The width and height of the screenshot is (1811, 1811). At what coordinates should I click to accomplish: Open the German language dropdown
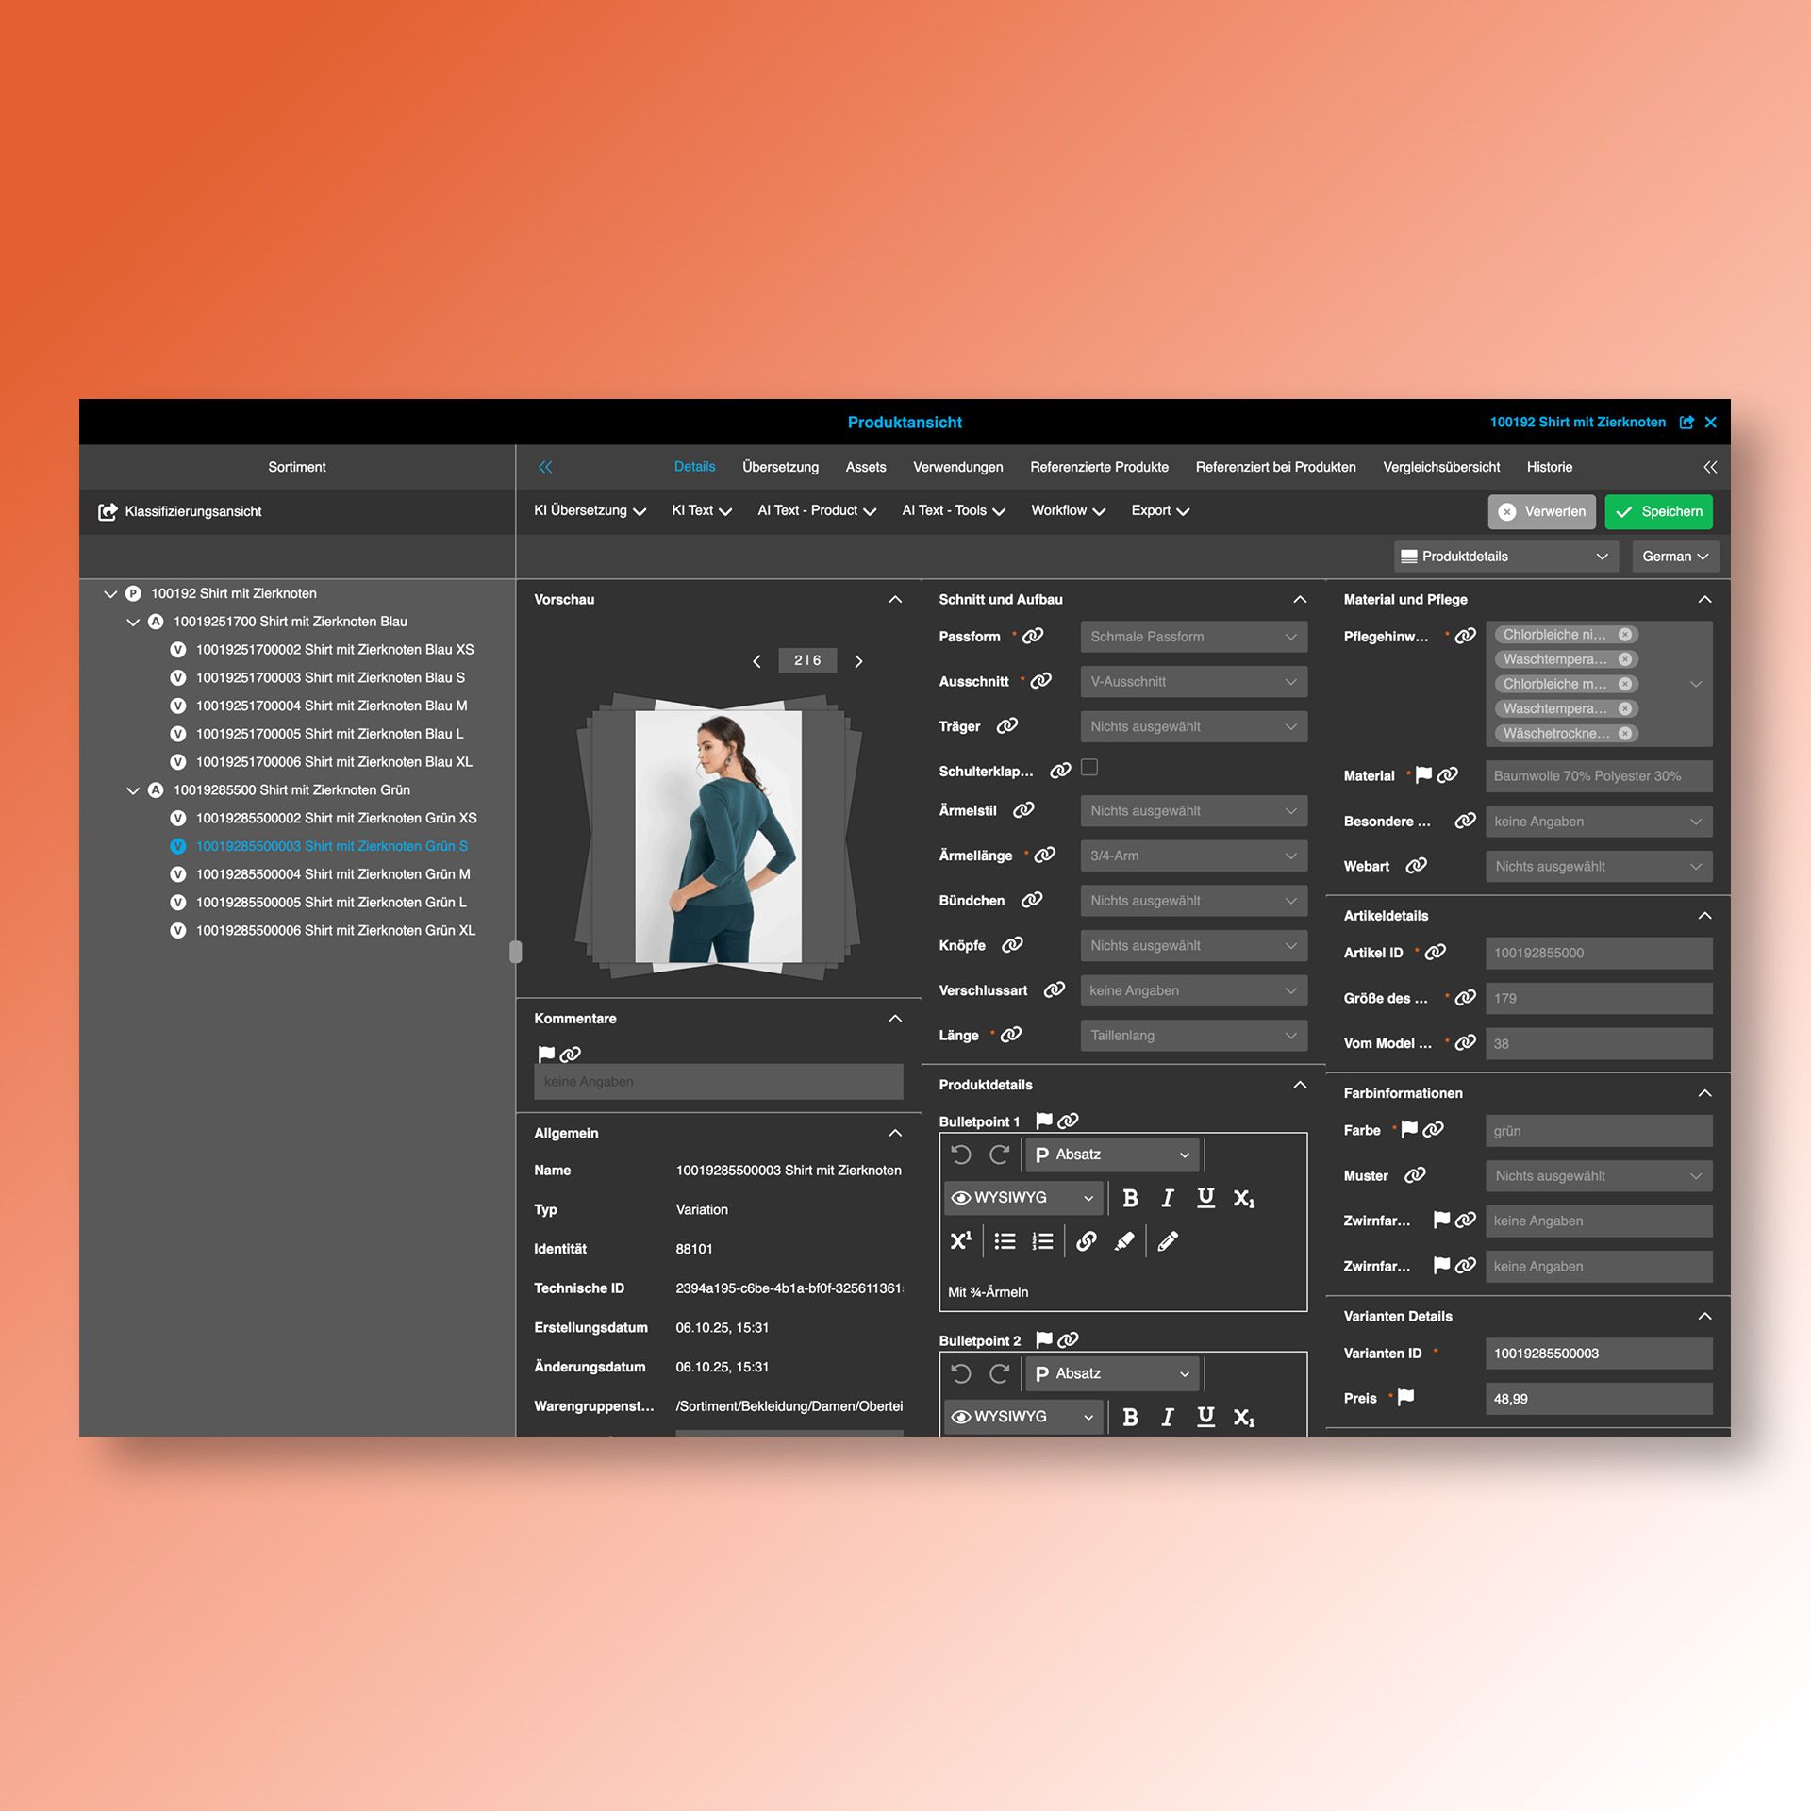pyautogui.click(x=1674, y=557)
